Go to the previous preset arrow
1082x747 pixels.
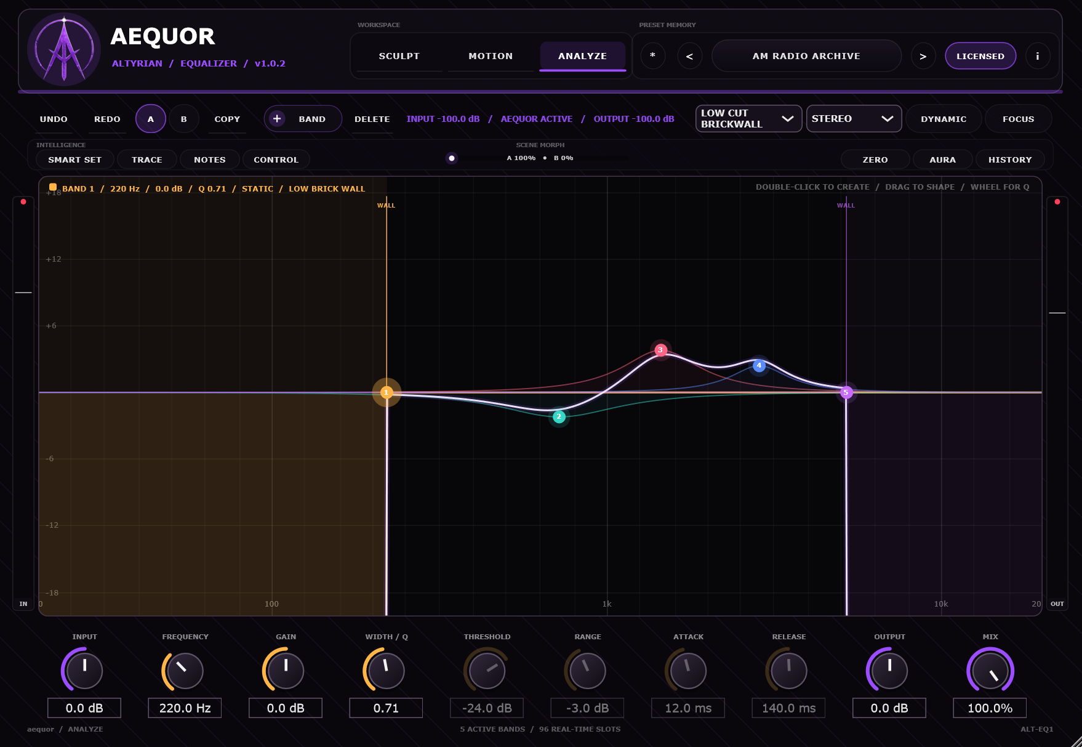point(689,56)
